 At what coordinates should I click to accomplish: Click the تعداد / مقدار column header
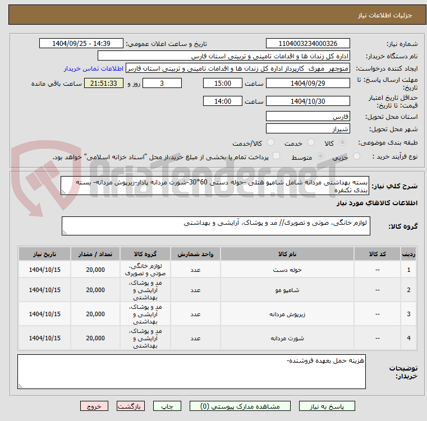point(95,254)
